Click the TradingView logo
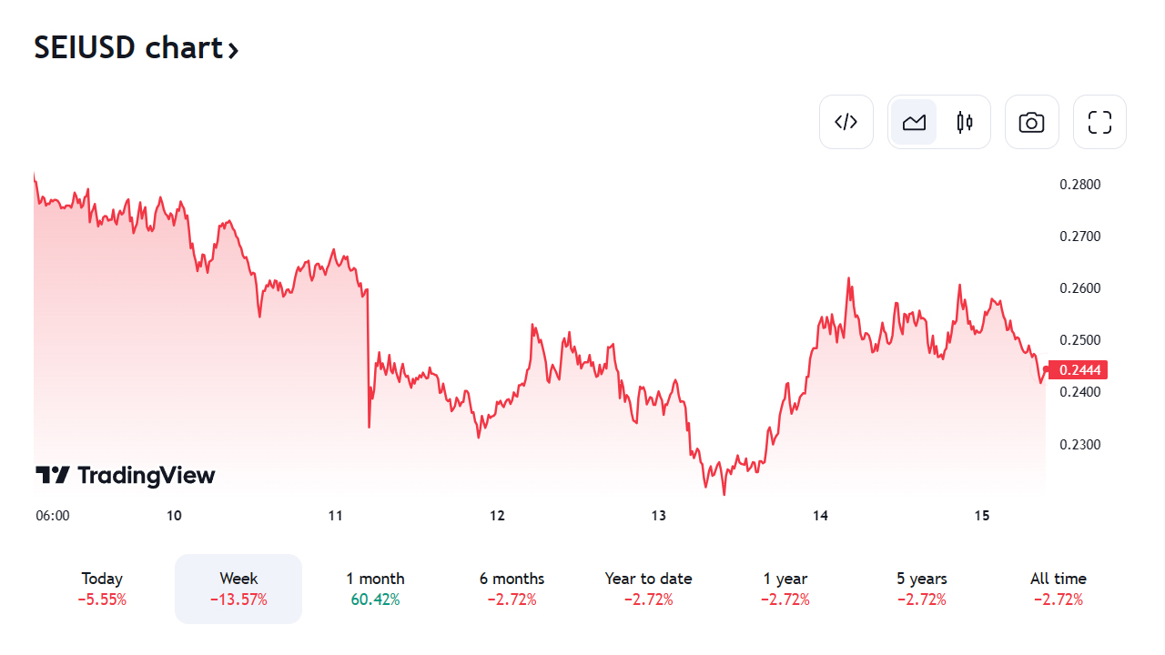 click(126, 475)
